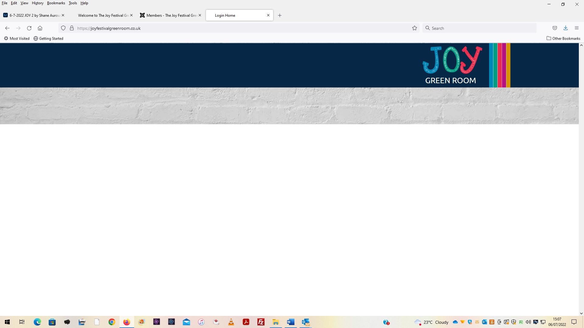Viewport: 584px width, 328px height.
Task: Open the Downloads panel
Action: coord(565,28)
